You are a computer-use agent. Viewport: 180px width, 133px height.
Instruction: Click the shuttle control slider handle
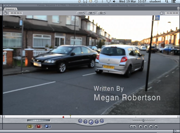point(143,120)
